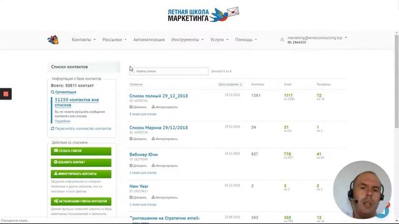Click the Всего: 52611 контакт text
This screenshot has width=399, height=224.
[x=72, y=86]
